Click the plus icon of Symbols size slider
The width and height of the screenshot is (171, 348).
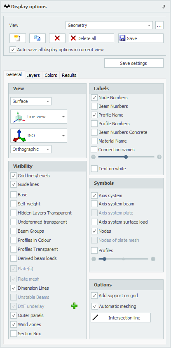(x=153, y=259)
